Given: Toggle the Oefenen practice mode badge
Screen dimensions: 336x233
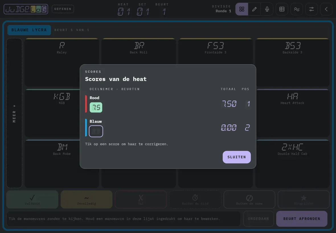Looking at the screenshot, I should (63, 9).
